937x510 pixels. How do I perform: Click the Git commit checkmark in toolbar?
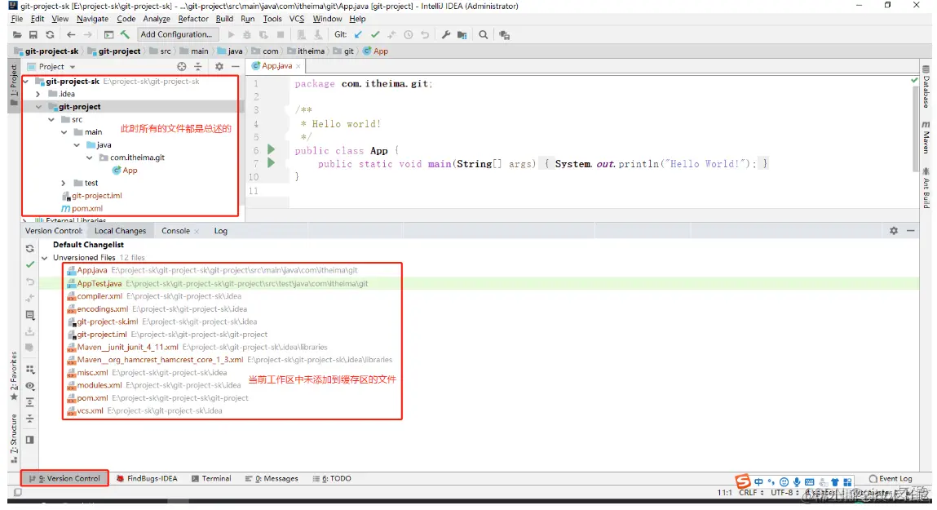374,34
